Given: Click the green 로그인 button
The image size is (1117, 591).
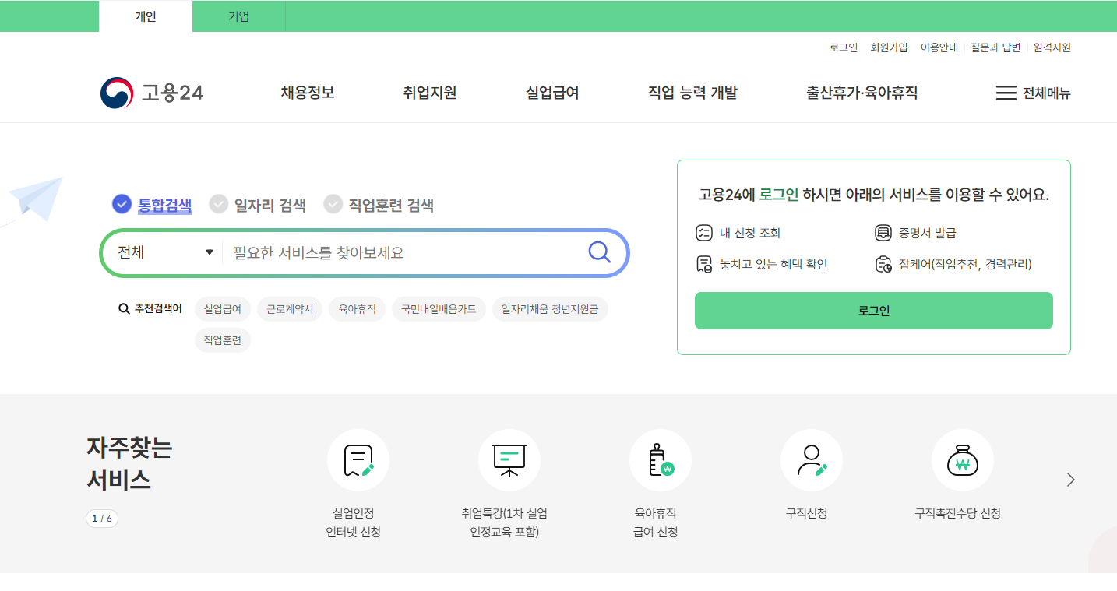Looking at the screenshot, I should coord(874,311).
